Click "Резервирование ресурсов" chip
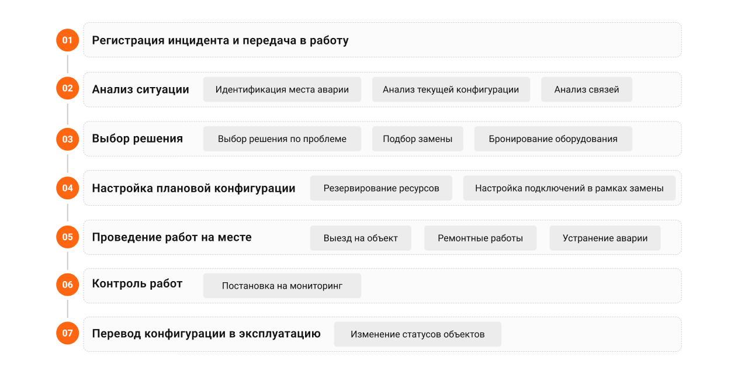 pyautogui.click(x=381, y=188)
